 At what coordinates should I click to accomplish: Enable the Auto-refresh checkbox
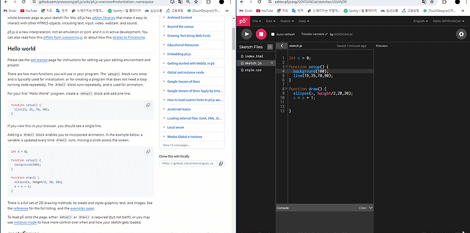coord(273,35)
